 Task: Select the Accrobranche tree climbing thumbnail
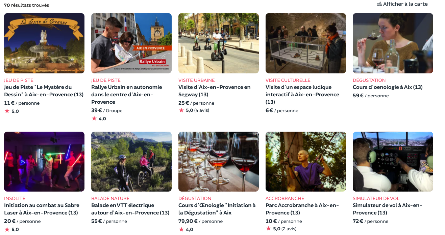click(306, 162)
